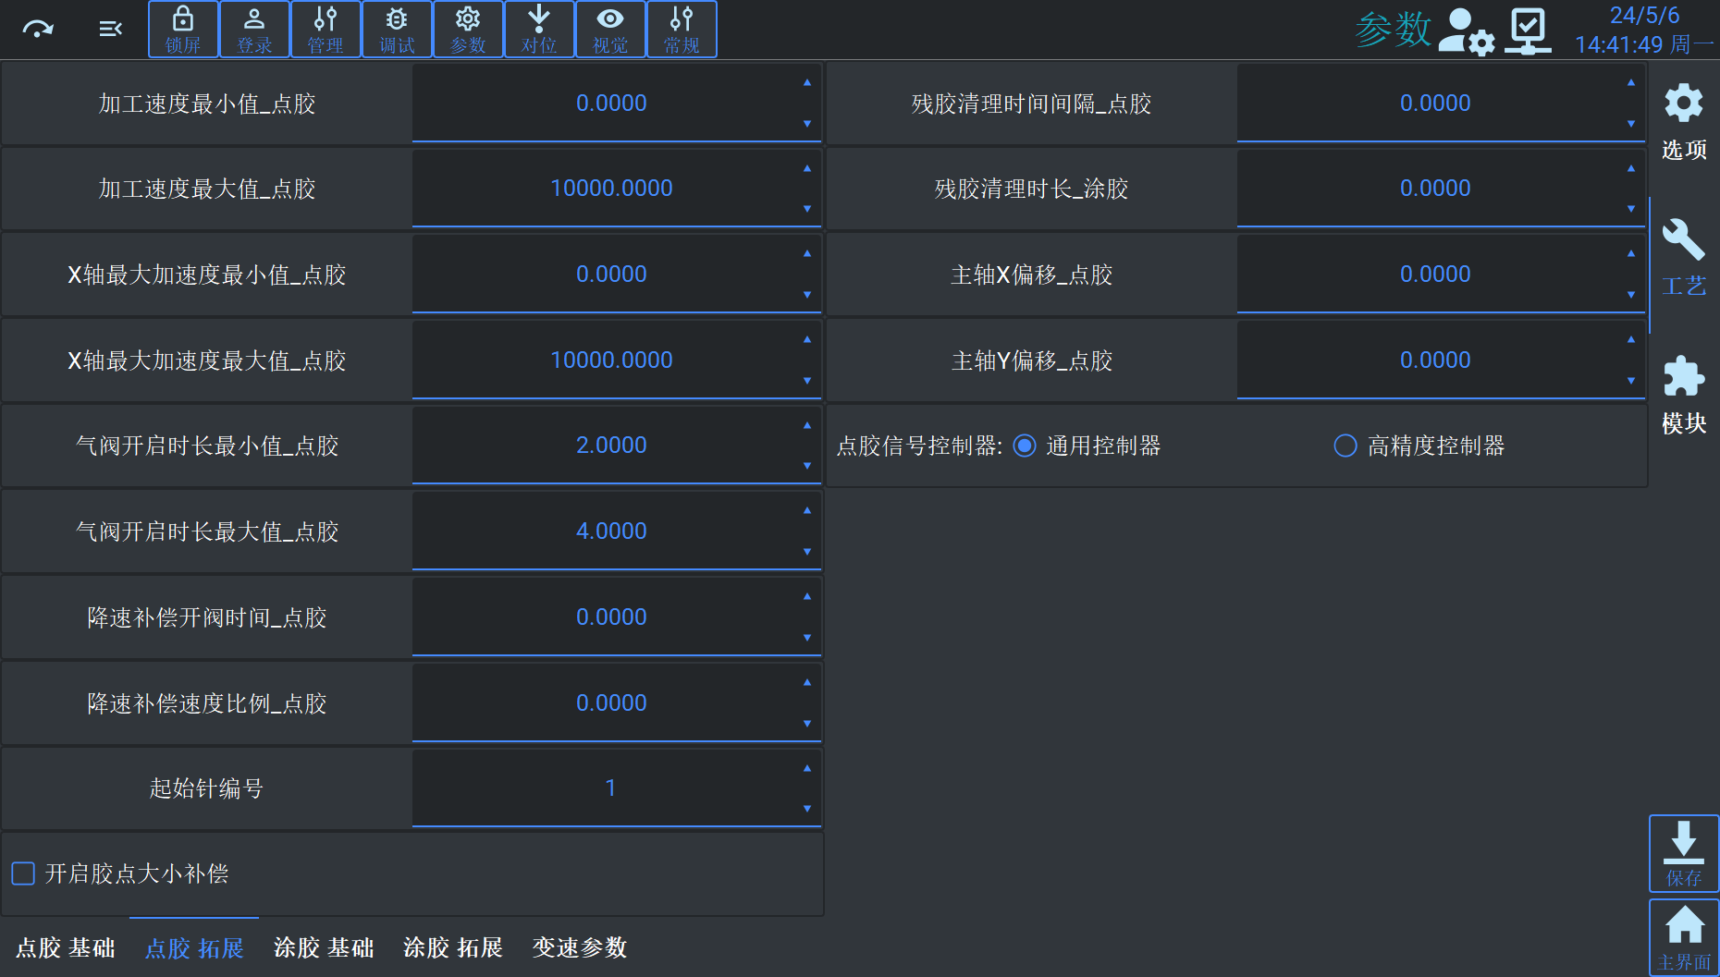Screen dimensions: 1720x977
Task: Click the 保存 save download icon
Action: point(1683,852)
